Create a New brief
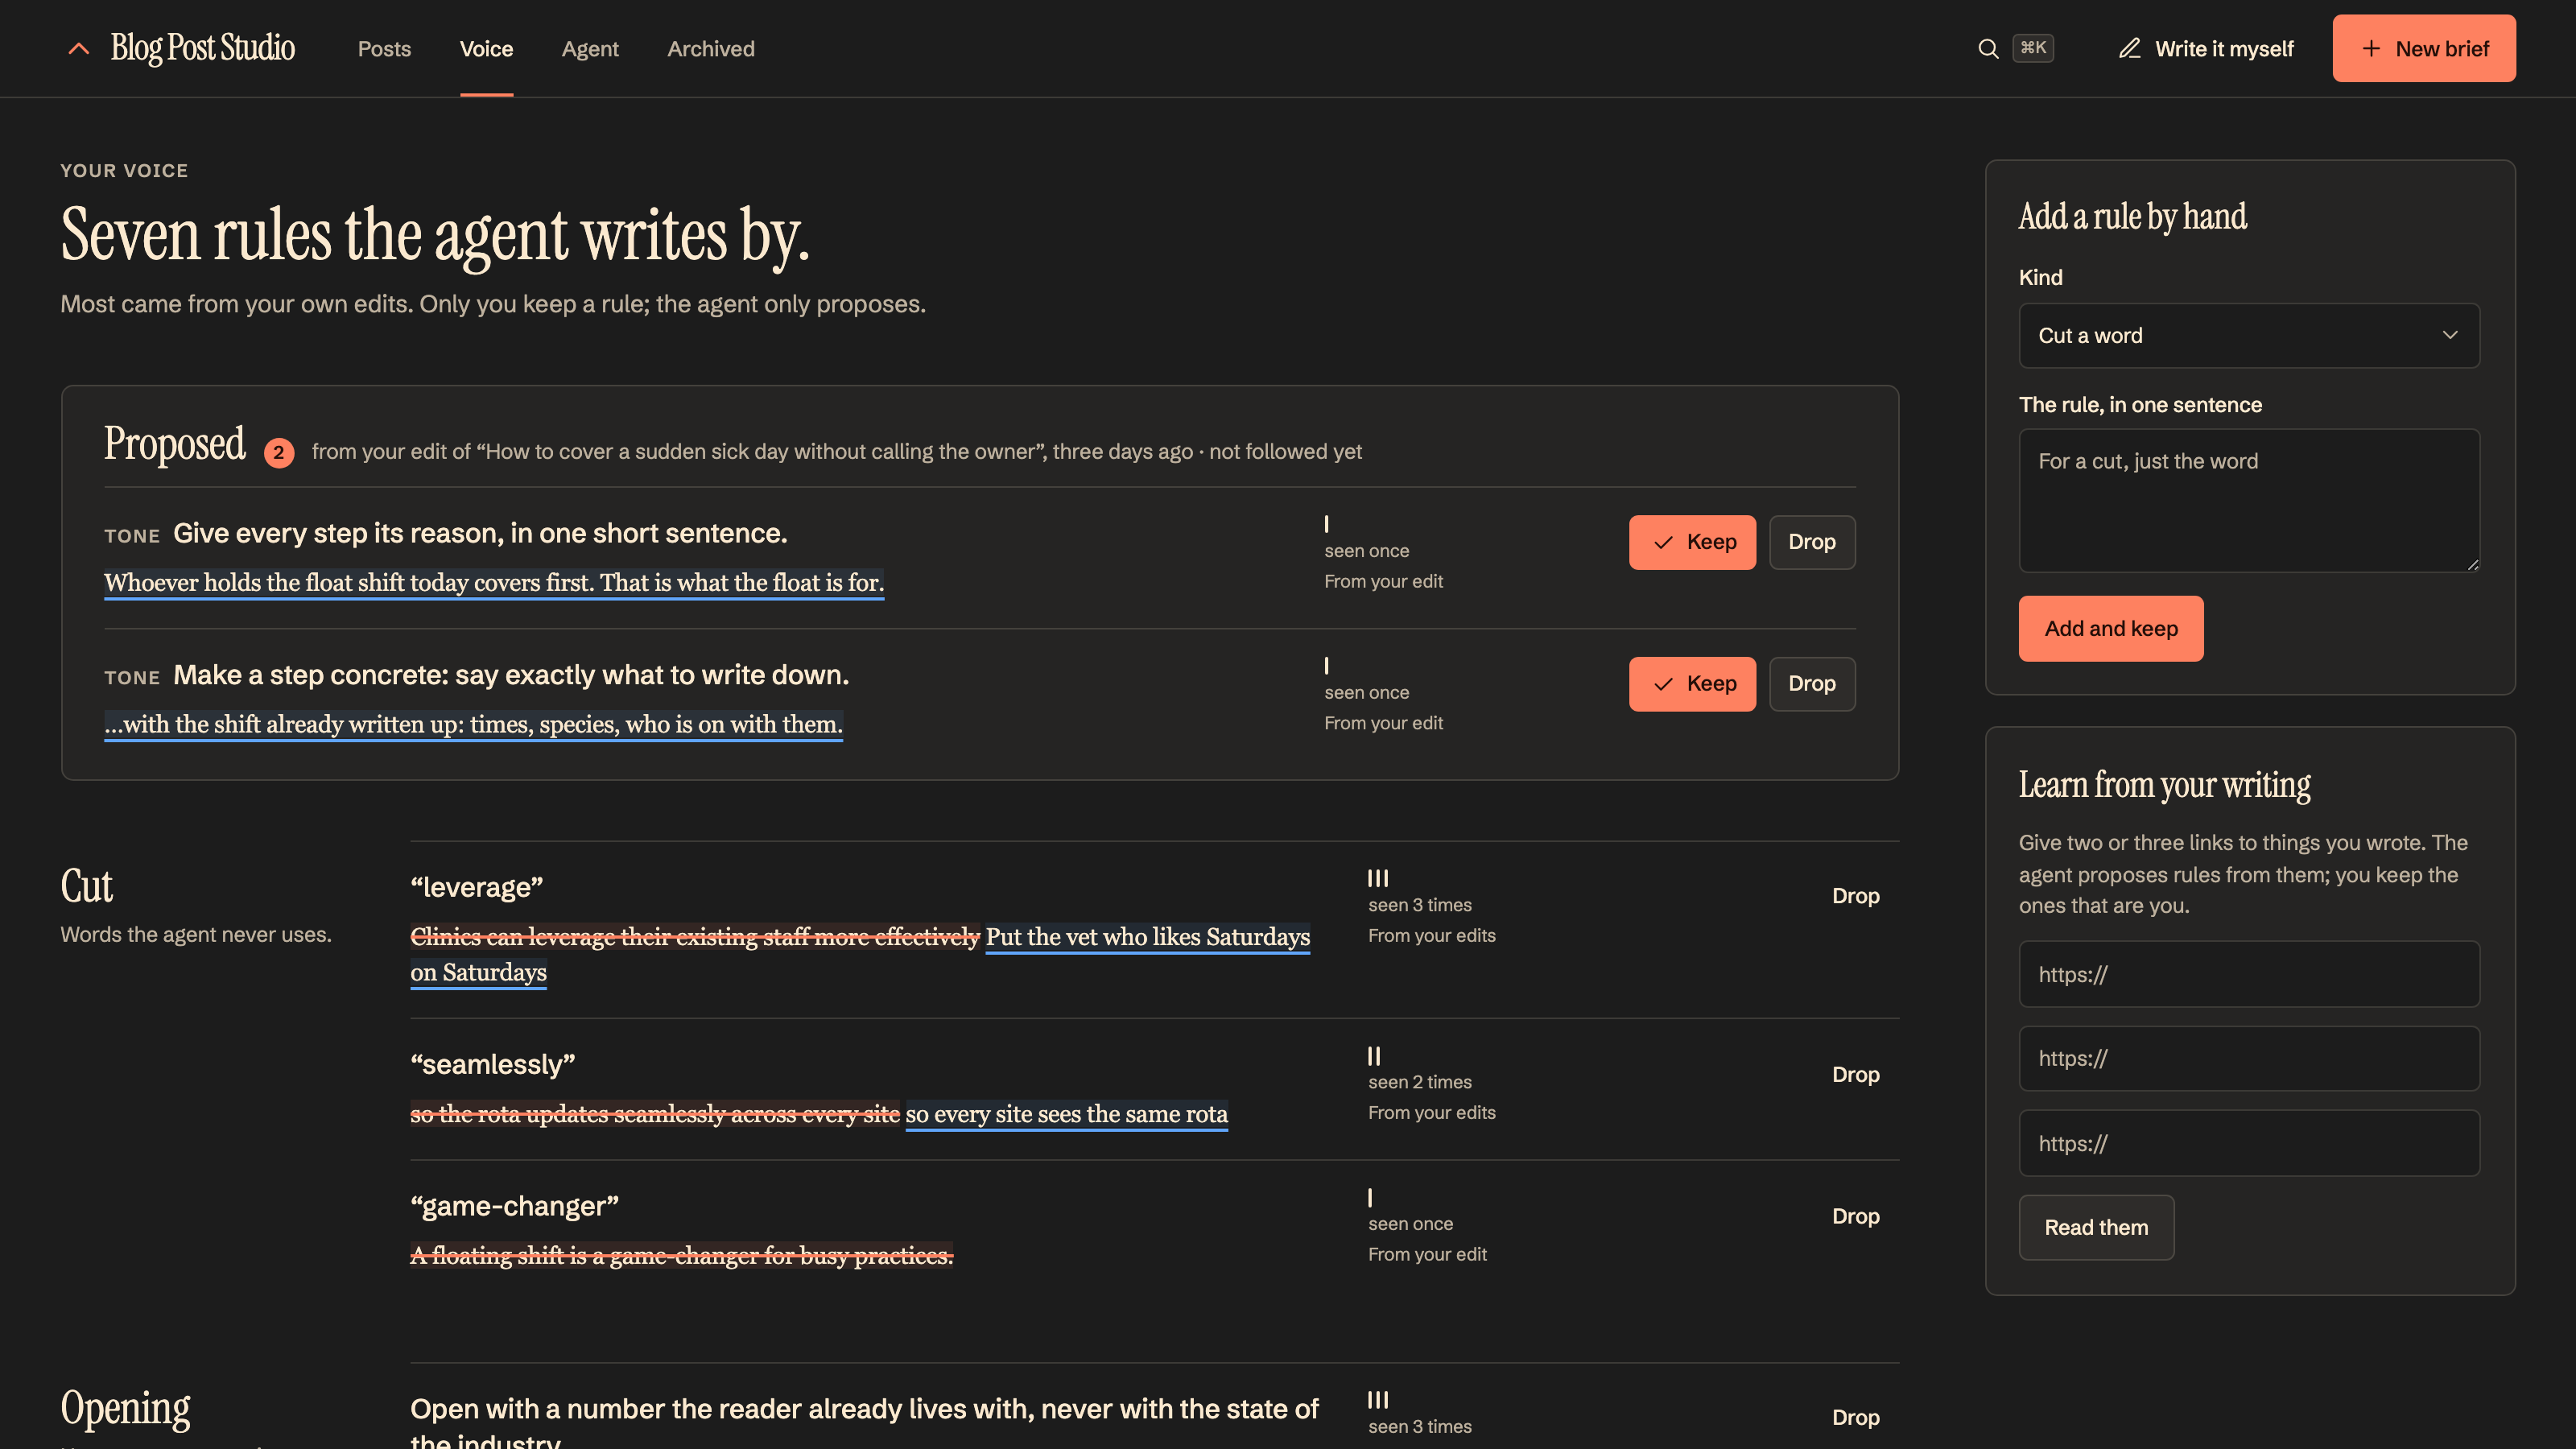 pos(2424,48)
